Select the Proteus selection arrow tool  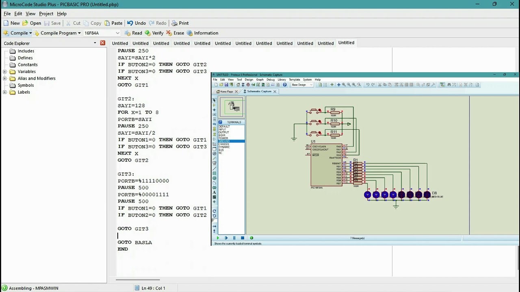[214, 100]
